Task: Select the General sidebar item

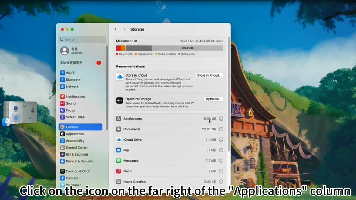Action: tap(80, 127)
